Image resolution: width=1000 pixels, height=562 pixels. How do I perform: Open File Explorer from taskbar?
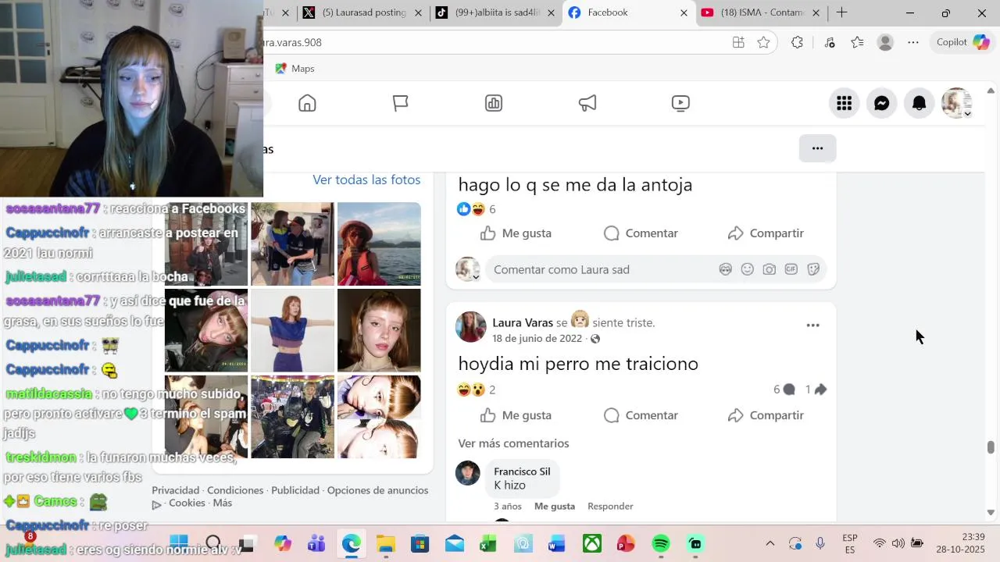[x=385, y=544]
